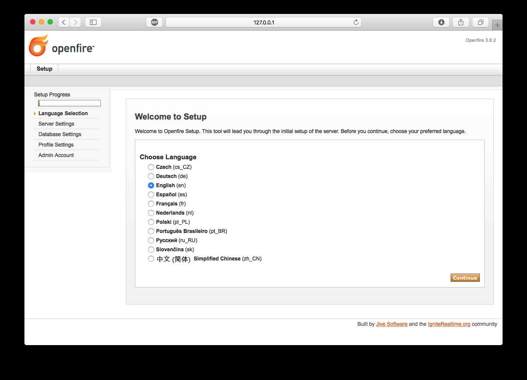Show Safari downloads list
This screenshot has height=380, width=527.
441,22
